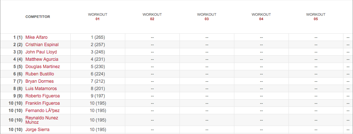
Task: Open Mike Alfaro's competitor profile
Action: coord(36,37)
